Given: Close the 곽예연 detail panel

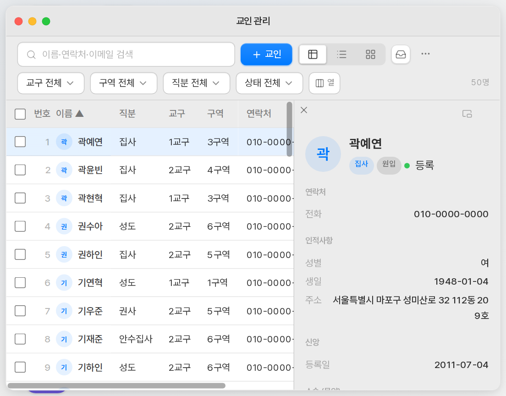Looking at the screenshot, I should click(x=304, y=110).
